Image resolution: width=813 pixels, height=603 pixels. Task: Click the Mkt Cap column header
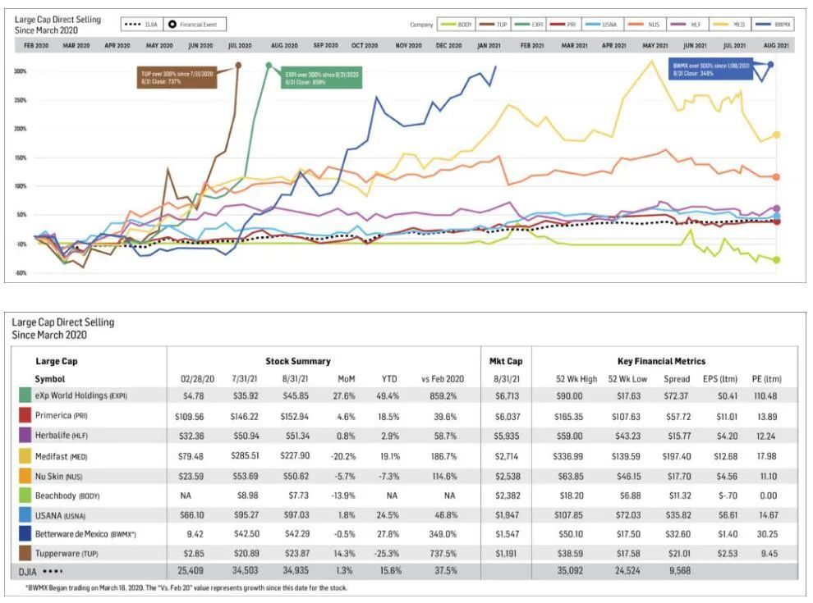506,361
